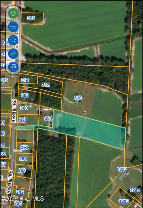The height and width of the screenshot is (208, 143).
Task: Click parcel label 3237
Action: point(122,169)
